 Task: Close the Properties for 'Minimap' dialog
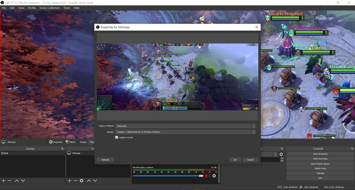(x=257, y=27)
